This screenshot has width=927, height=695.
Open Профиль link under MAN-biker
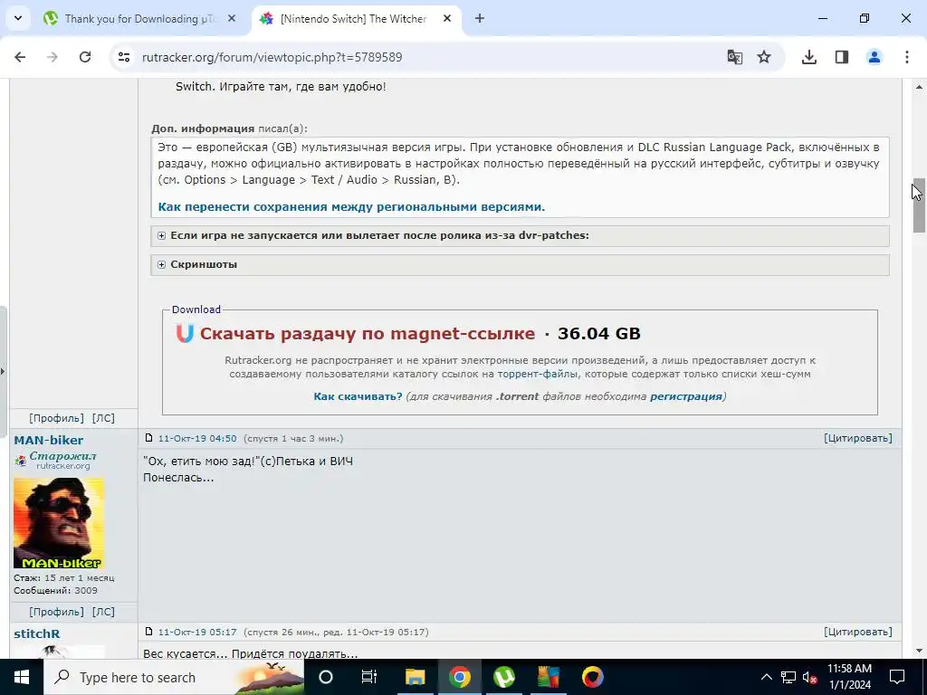click(x=56, y=612)
